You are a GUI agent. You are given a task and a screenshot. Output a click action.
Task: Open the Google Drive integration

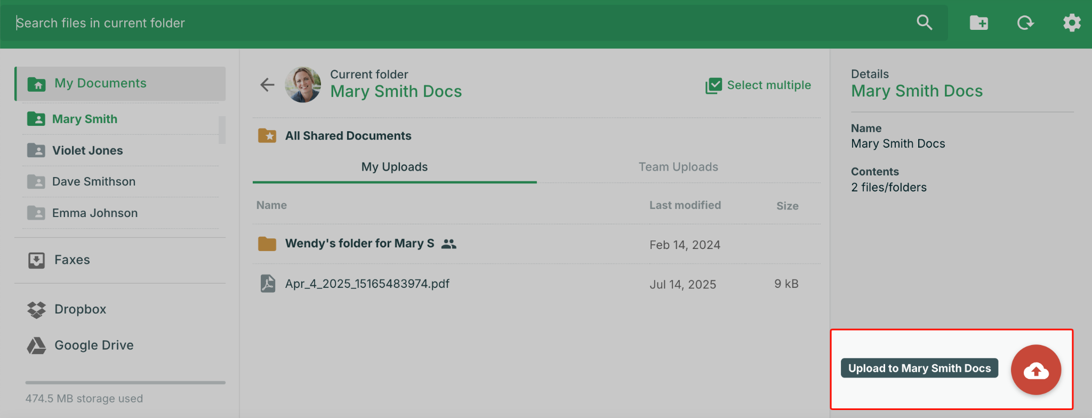coord(93,345)
